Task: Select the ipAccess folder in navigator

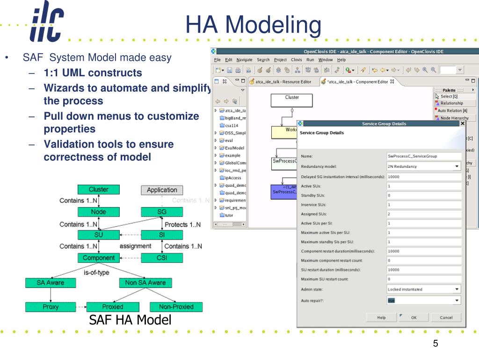Action: click(x=230, y=178)
